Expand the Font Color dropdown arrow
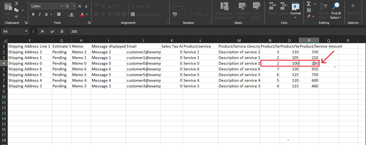 (x=87, y=14)
